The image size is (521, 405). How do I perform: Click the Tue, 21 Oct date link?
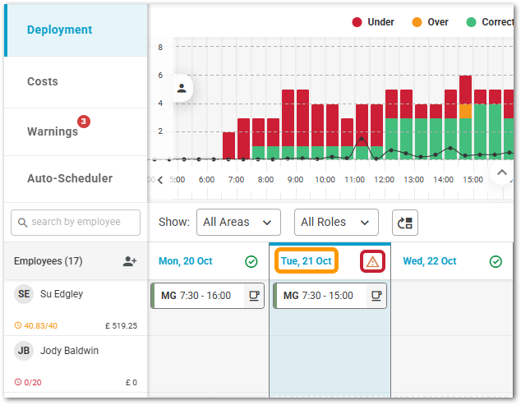pyautogui.click(x=307, y=261)
